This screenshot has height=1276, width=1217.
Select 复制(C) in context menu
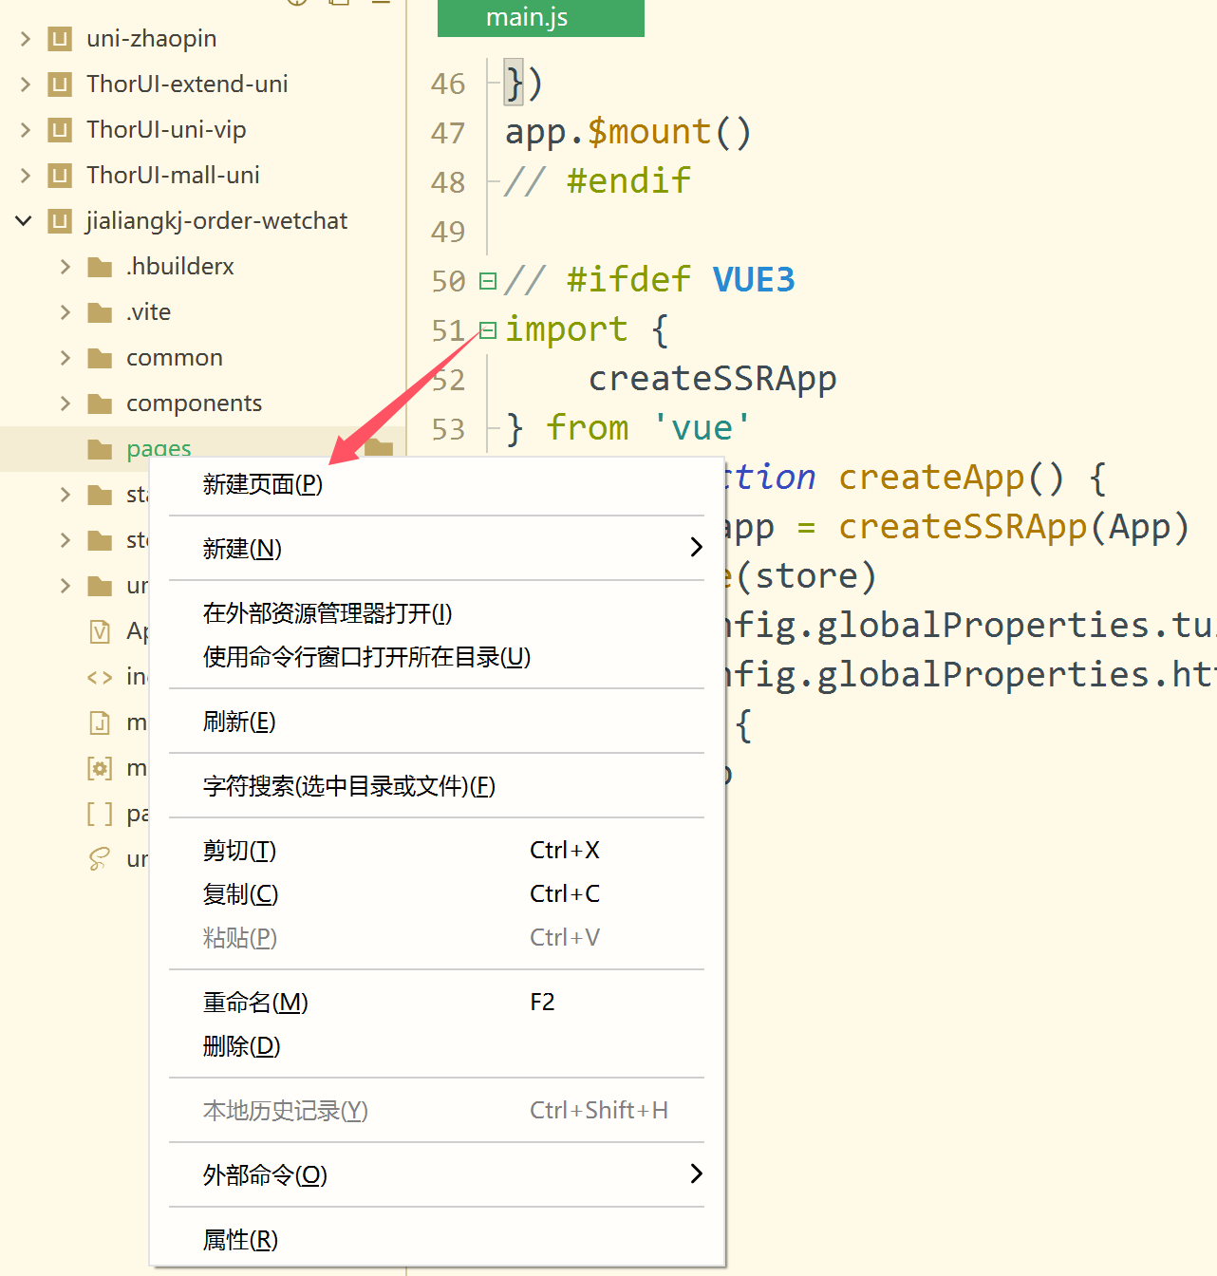437,894
